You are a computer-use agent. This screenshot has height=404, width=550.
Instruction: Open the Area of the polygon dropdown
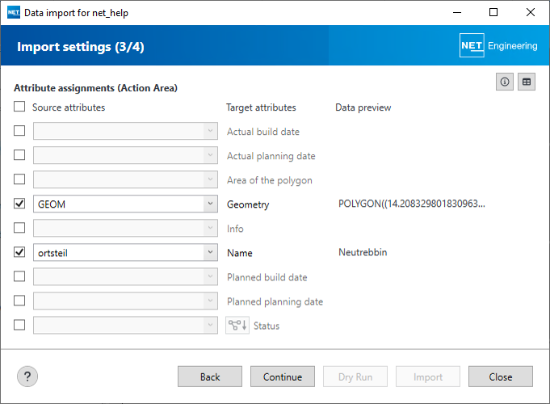click(x=210, y=180)
